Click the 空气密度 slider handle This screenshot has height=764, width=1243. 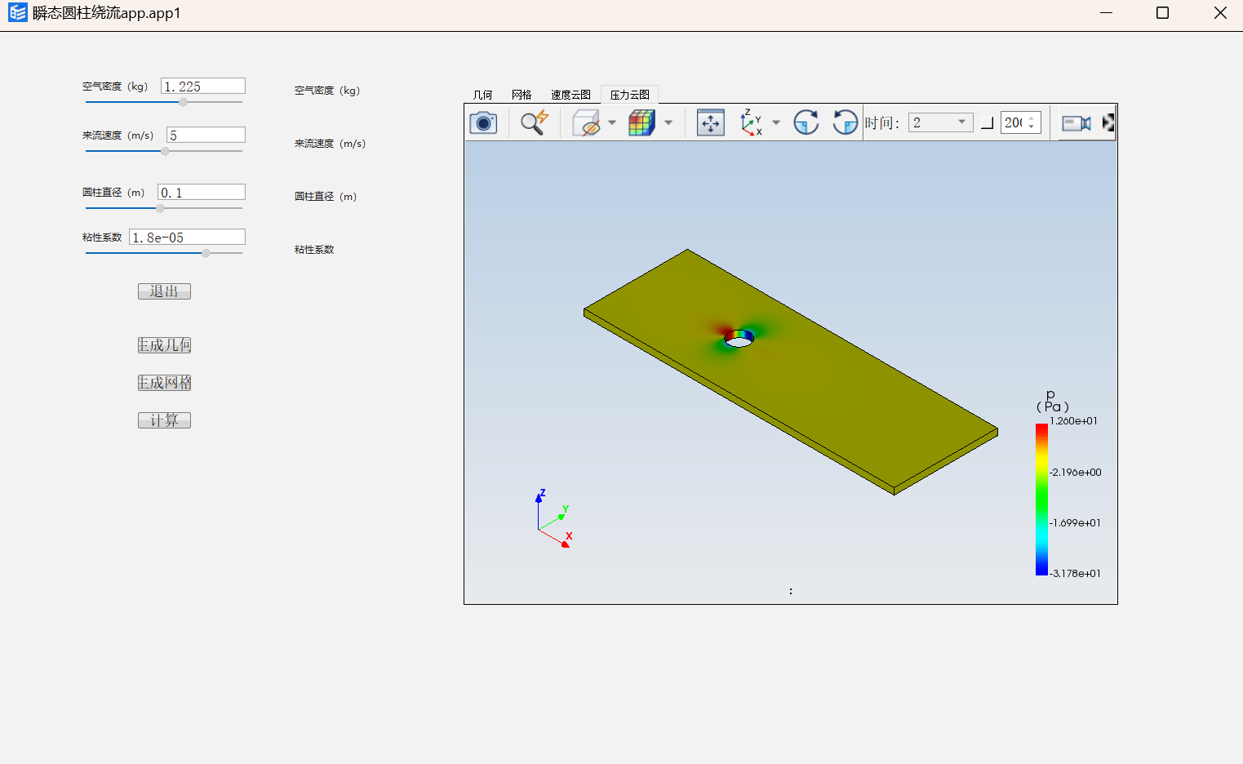183,102
